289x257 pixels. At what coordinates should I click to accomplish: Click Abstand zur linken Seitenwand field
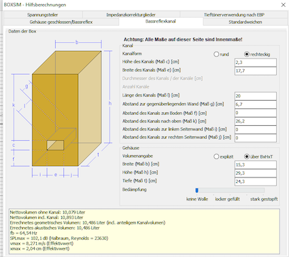256,130
